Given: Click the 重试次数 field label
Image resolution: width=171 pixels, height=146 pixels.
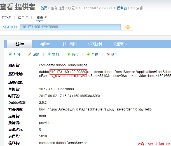Looking at the screenshot, I should 16,129.
